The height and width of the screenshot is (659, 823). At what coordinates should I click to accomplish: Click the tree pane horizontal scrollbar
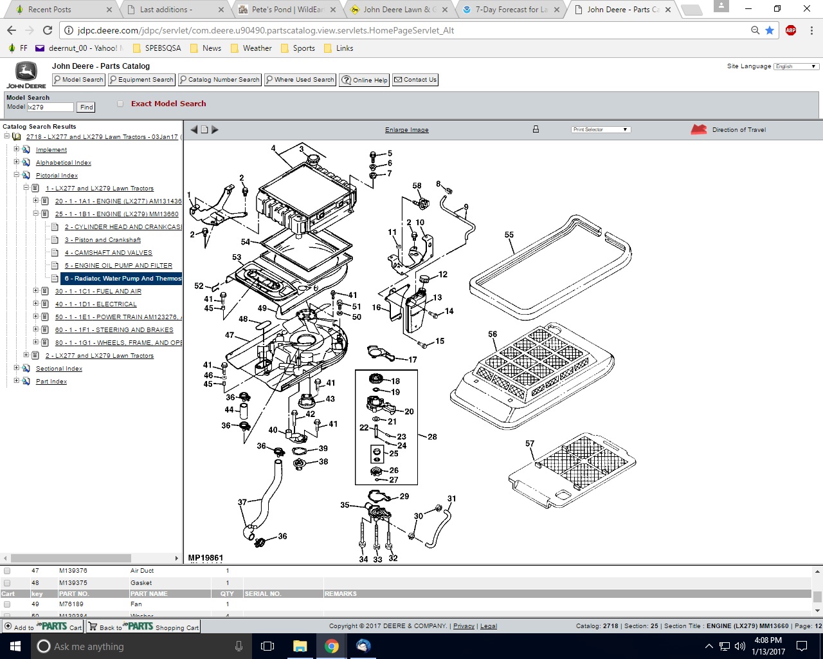71,558
